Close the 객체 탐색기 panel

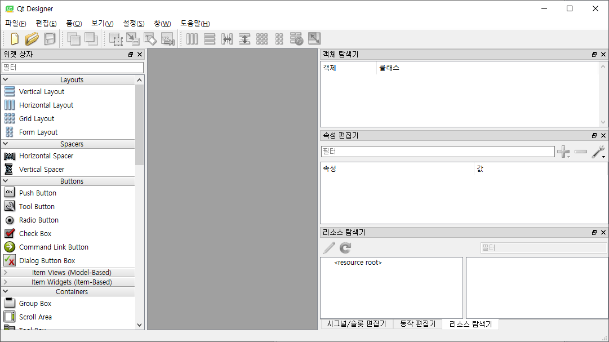tap(603, 55)
